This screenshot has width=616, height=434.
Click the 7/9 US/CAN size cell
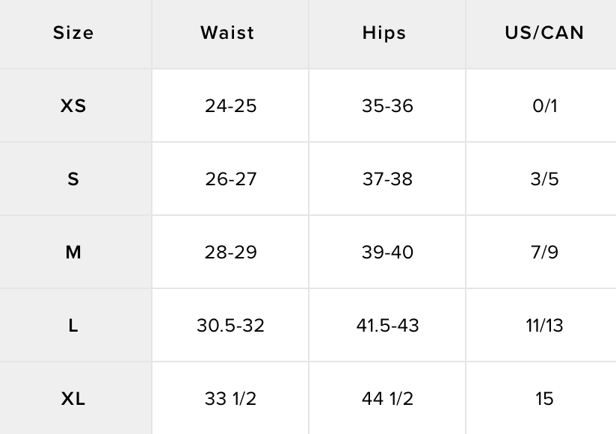tap(544, 252)
